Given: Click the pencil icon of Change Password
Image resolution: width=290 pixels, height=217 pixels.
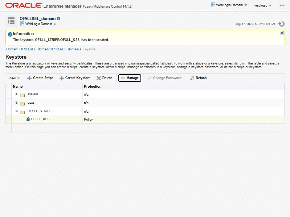Looking at the screenshot, I should [x=150, y=78].
